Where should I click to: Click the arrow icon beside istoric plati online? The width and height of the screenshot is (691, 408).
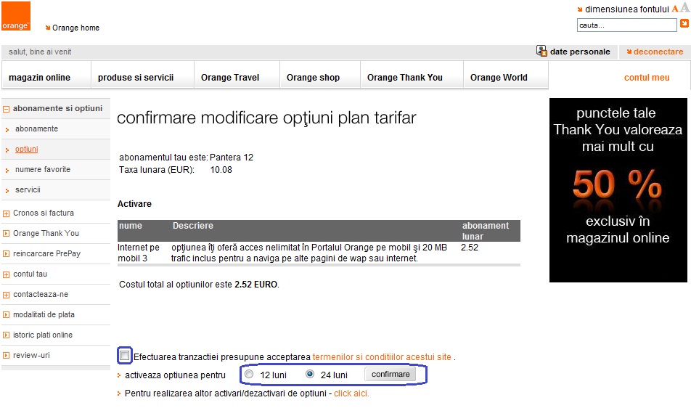[x=6, y=335]
